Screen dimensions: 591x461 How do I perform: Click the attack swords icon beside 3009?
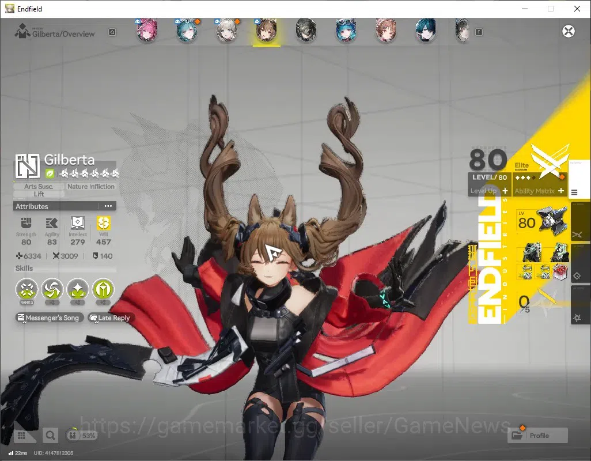pyautogui.click(x=56, y=256)
